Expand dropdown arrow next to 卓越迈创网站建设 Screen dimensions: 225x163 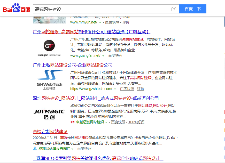(106, 122)
